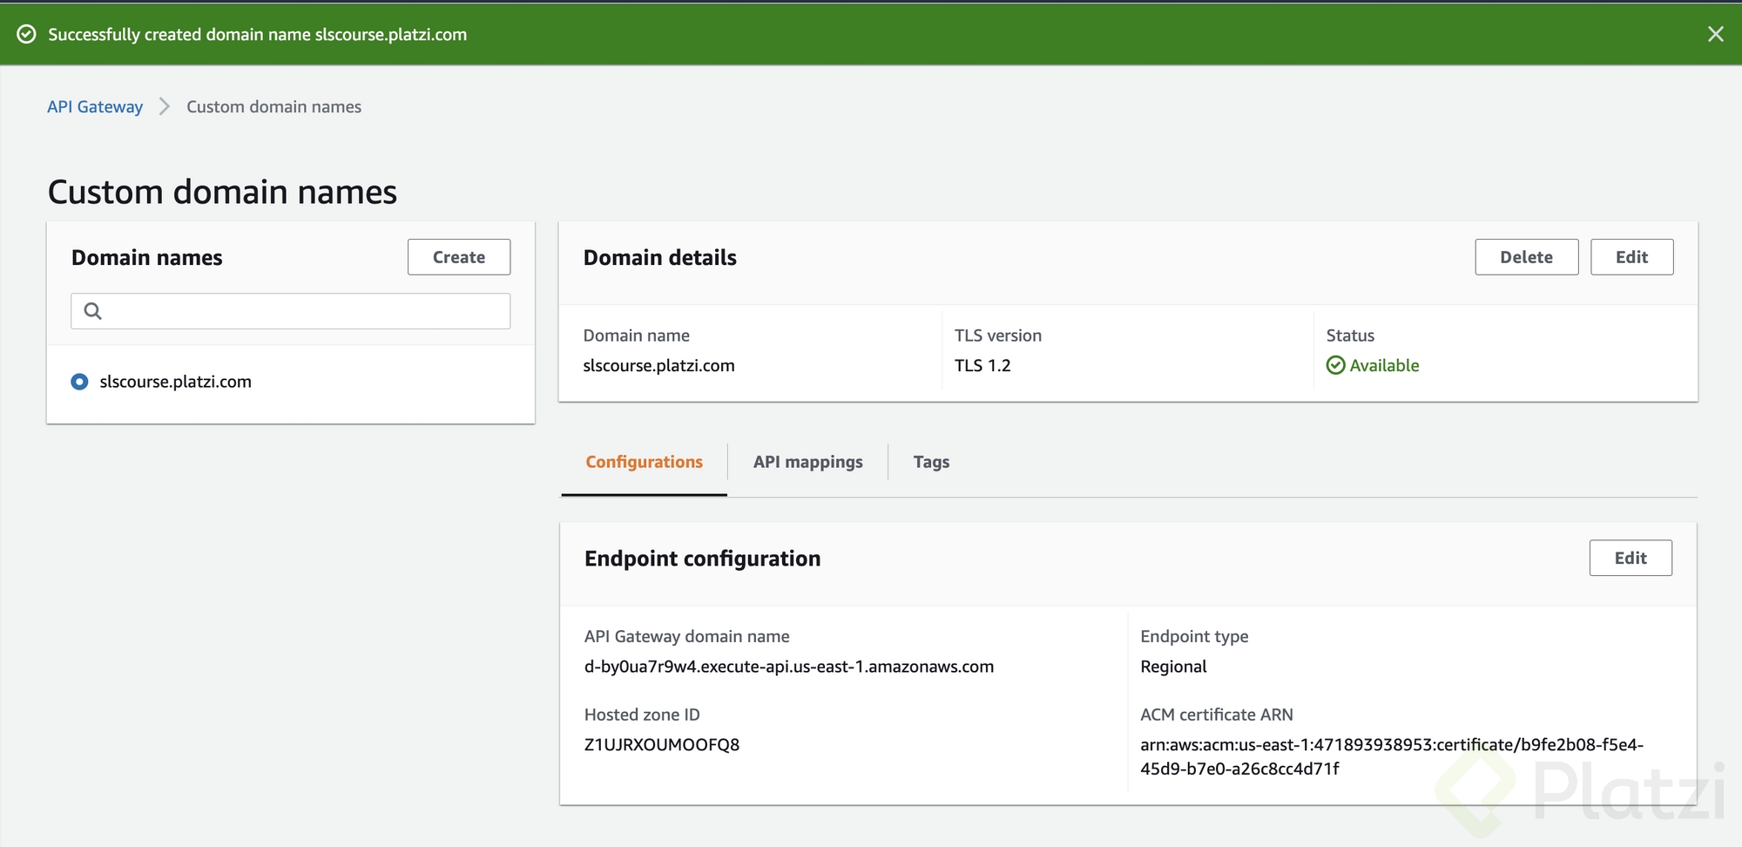This screenshot has width=1742, height=847.
Task: Click the search magnifier icon in Domain names
Action: [93, 311]
